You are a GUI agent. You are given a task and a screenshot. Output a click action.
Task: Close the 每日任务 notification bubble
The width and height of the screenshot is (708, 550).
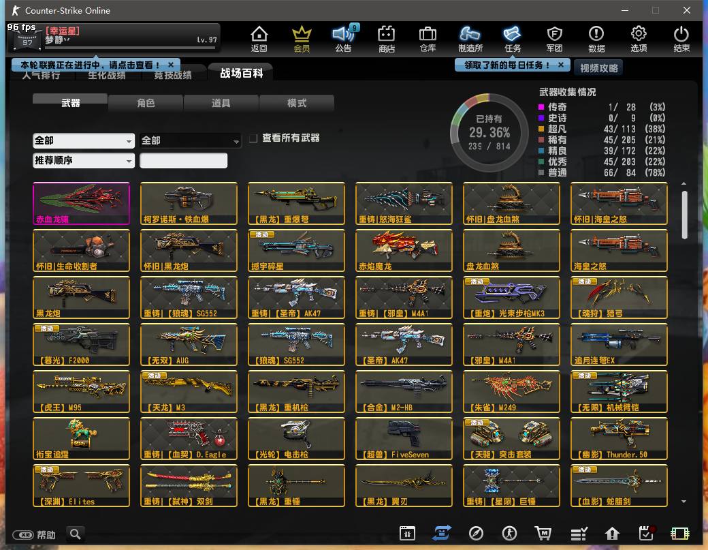tap(561, 65)
